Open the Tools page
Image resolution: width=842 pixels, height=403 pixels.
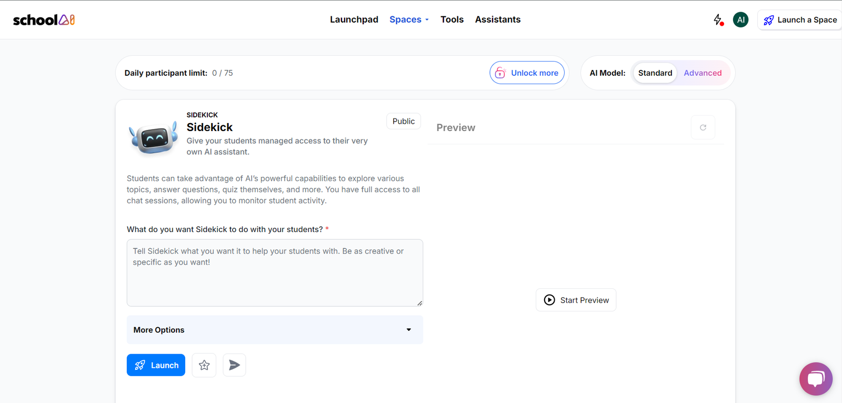[x=452, y=19]
